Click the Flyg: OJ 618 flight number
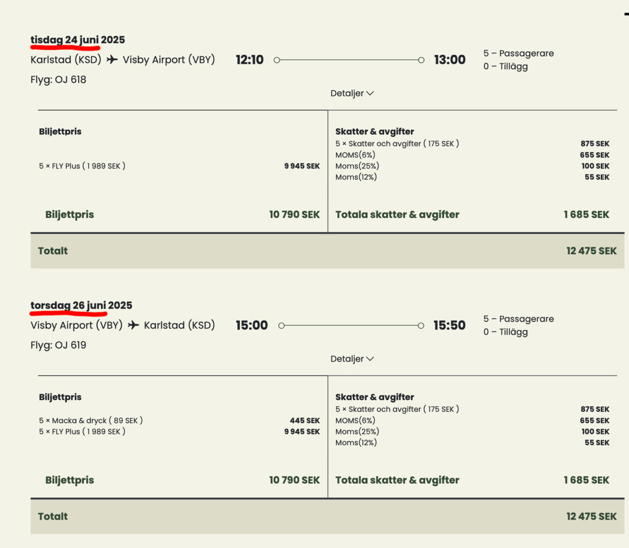Viewport: 629px width, 548px height. [58, 80]
